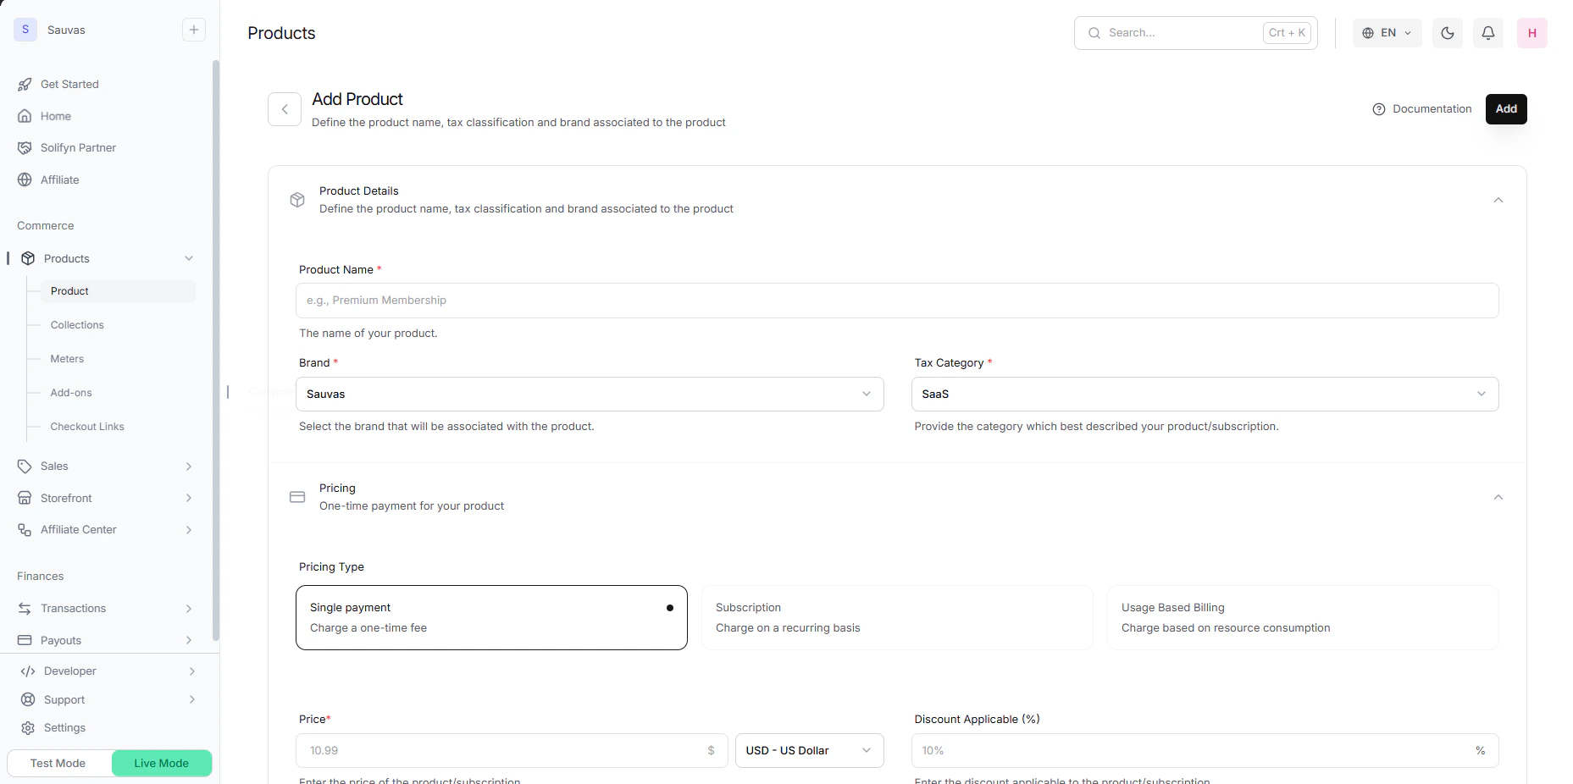This screenshot has height=784, width=1573.
Task: Open notifications via bell icon
Action: pos(1488,33)
